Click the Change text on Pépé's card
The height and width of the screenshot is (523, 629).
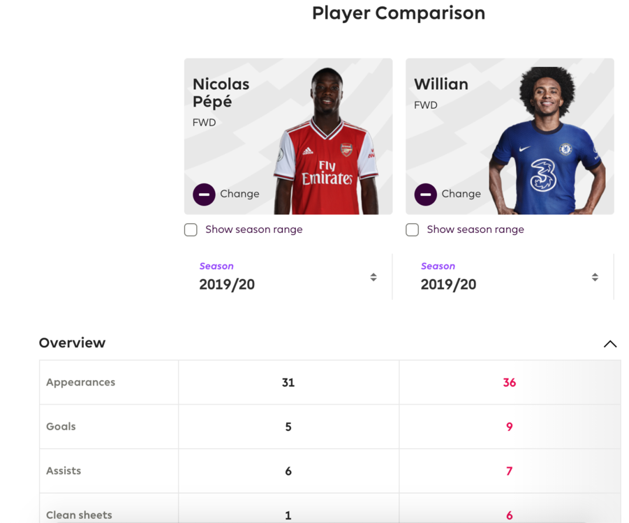[x=239, y=194]
